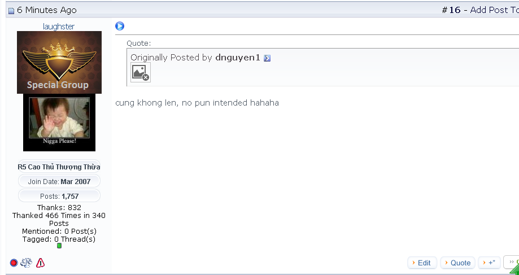Click the quick reply button at right edge

pos(512,263)
